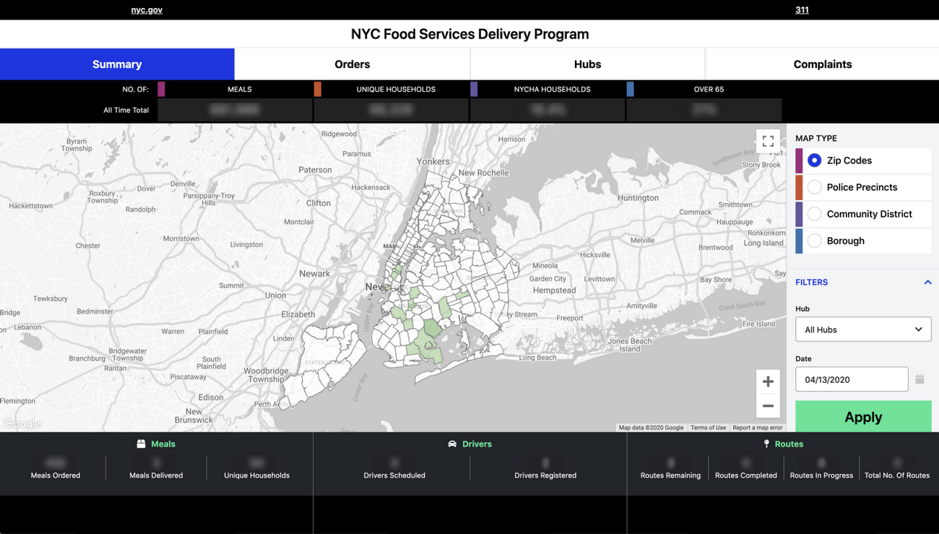The height and width of the screenshot is (534, 939).
Task: Click the UNIQUE HOUSEHOLDS column header
Action: (x=396, y=90)
